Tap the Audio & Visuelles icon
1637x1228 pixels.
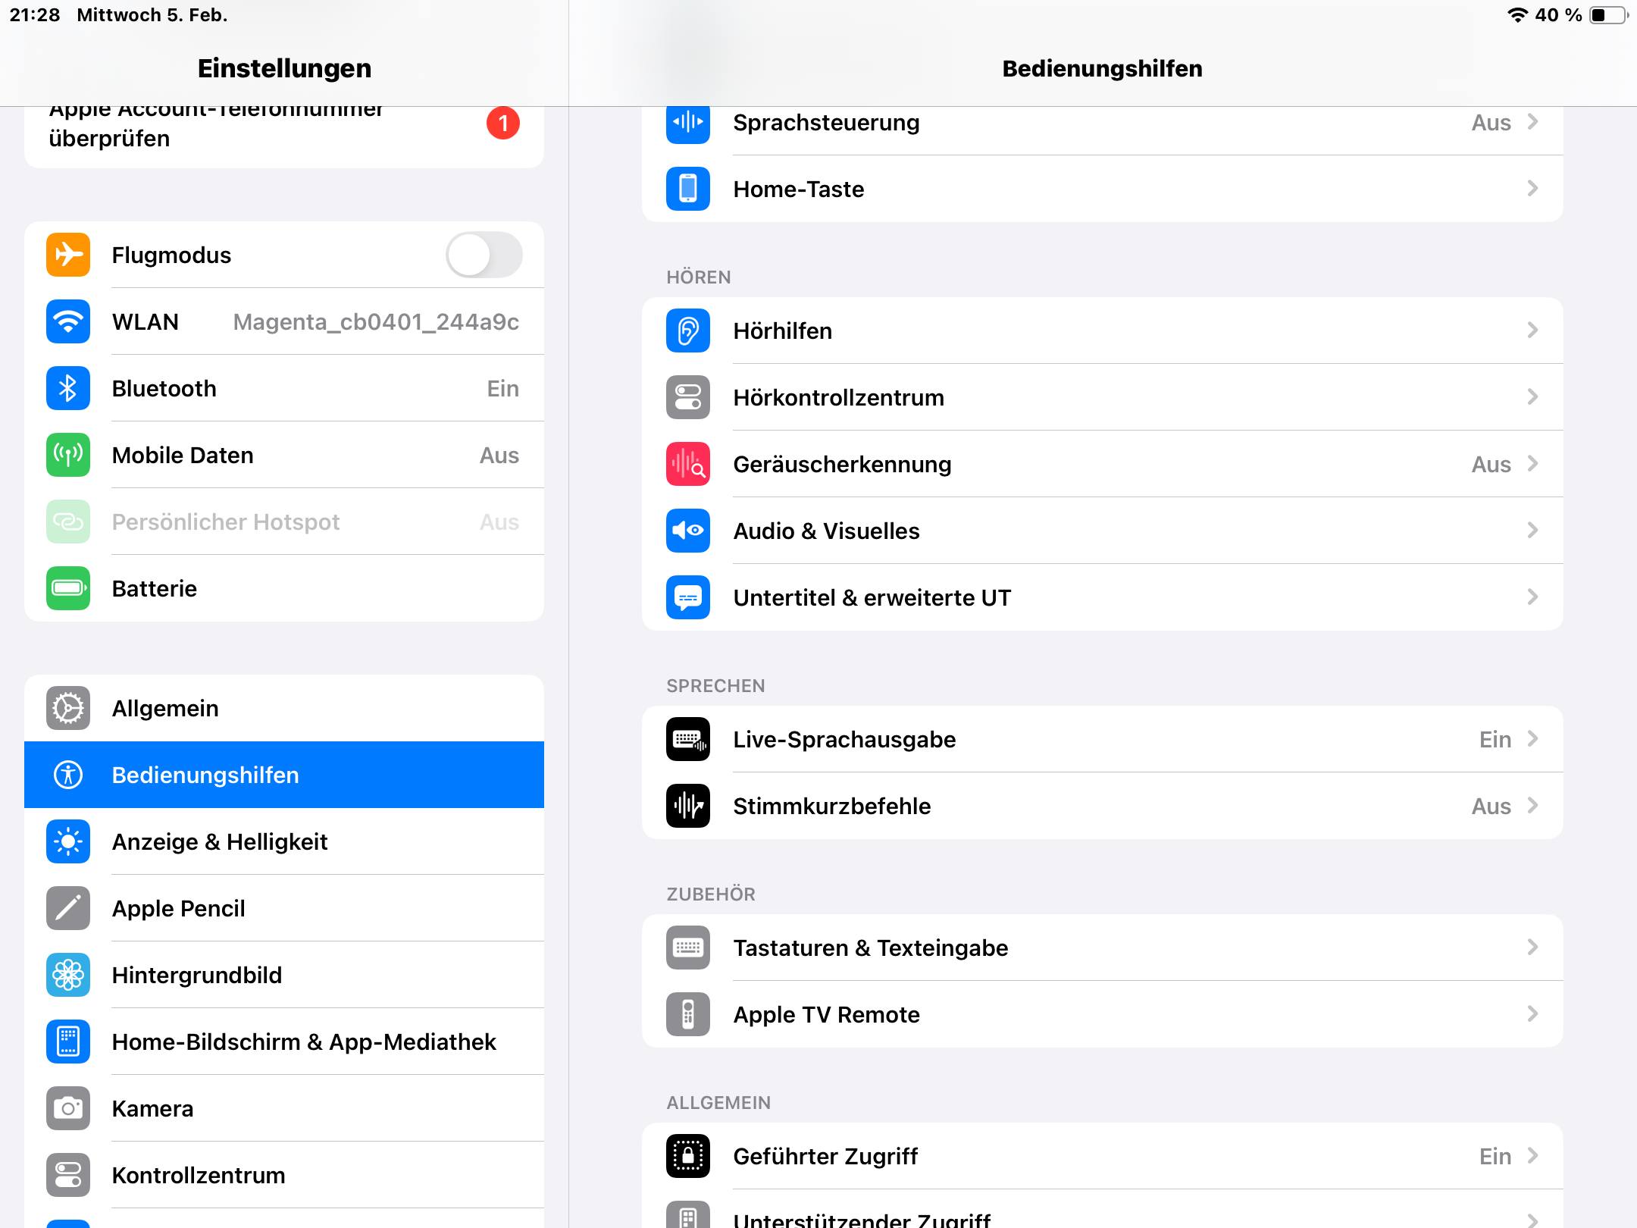tap(688, 531)
